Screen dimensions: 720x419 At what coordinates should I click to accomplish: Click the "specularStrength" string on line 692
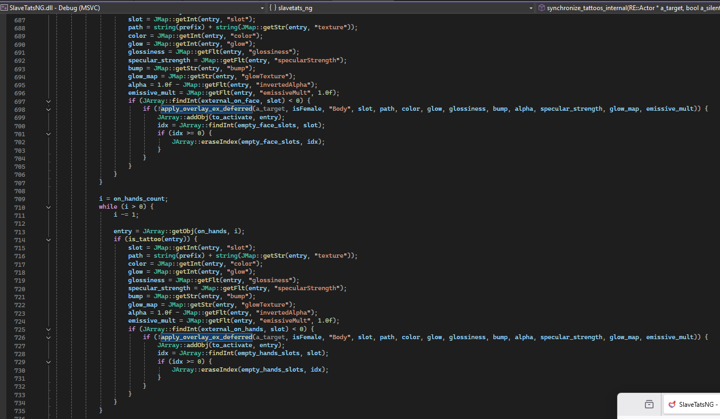tap(308, 60)
